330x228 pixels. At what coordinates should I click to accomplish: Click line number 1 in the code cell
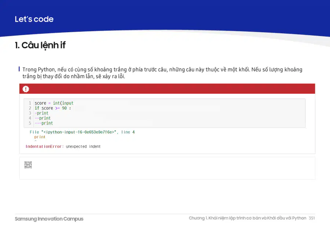[30, 103]
